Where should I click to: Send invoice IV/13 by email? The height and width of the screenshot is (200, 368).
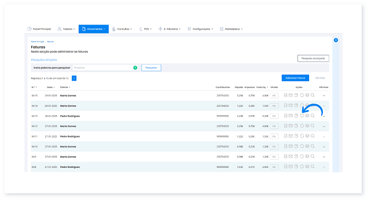click(291, 116)
